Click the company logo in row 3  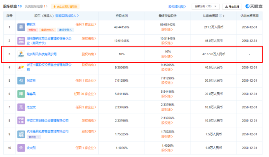pyautogui.click(x=21, y=54)
